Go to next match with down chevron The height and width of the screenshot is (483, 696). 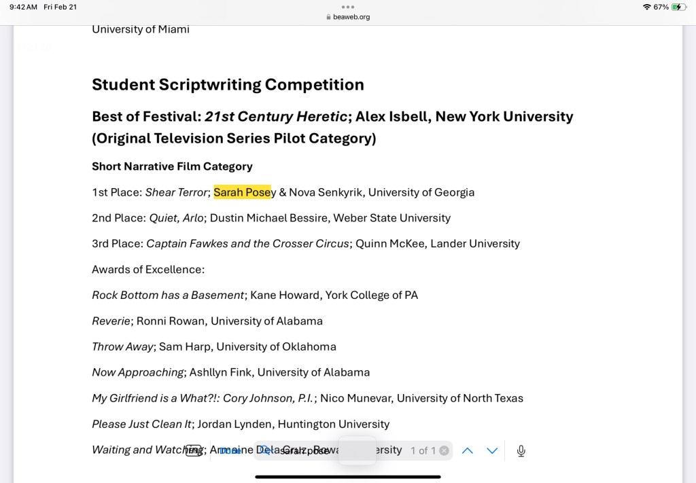point(492,450)
